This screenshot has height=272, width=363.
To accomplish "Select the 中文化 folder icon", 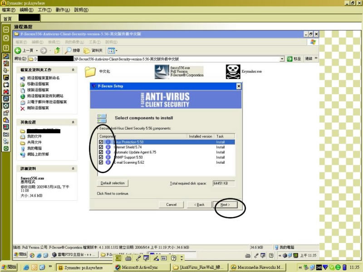I will click(90, 72).
